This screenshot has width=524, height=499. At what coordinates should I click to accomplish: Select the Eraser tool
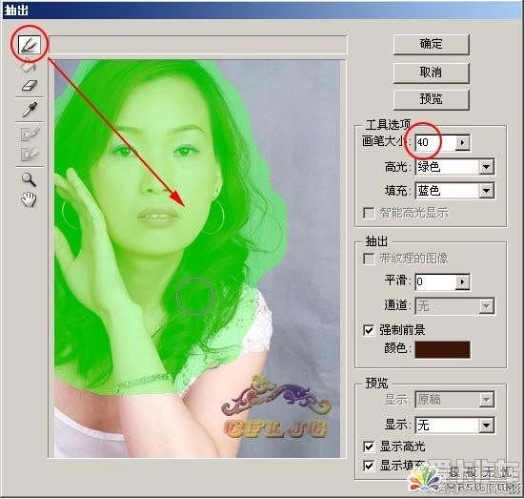pyautogui.click(x=30, y=85)
